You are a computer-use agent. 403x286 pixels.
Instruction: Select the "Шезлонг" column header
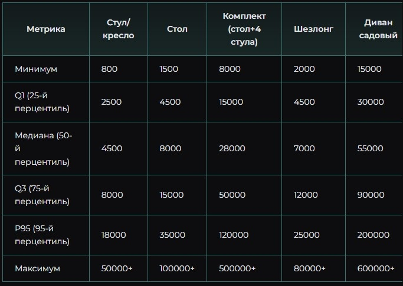313,29
